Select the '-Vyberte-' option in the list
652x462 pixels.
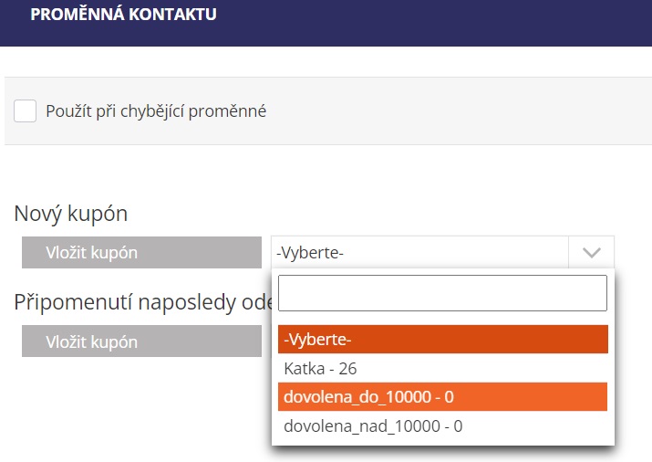pos(442,340)
